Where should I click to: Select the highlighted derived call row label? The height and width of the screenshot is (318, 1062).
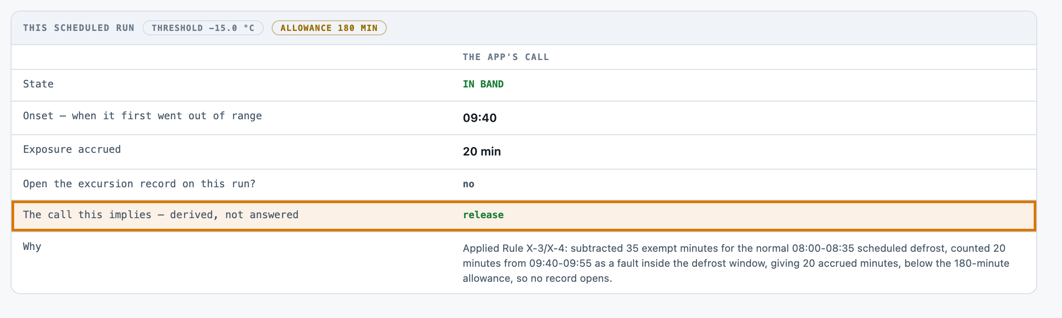(161, 215)
